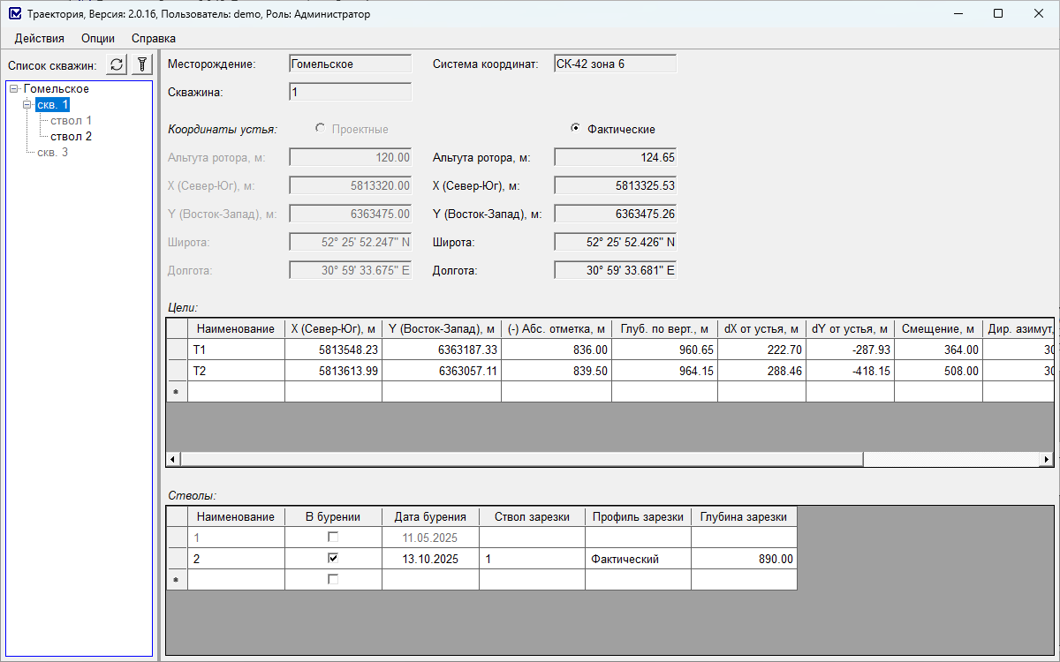Open the Действия menu
The image size is (1060, 662).
coord(40,39)
